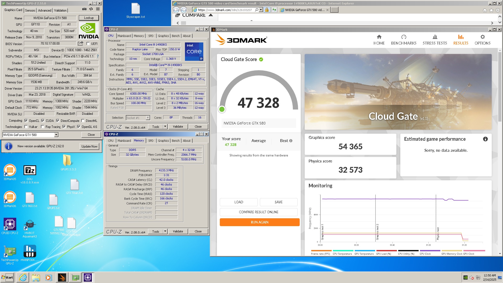Click the Internet Explorer address bar URL

pos(225,10)
